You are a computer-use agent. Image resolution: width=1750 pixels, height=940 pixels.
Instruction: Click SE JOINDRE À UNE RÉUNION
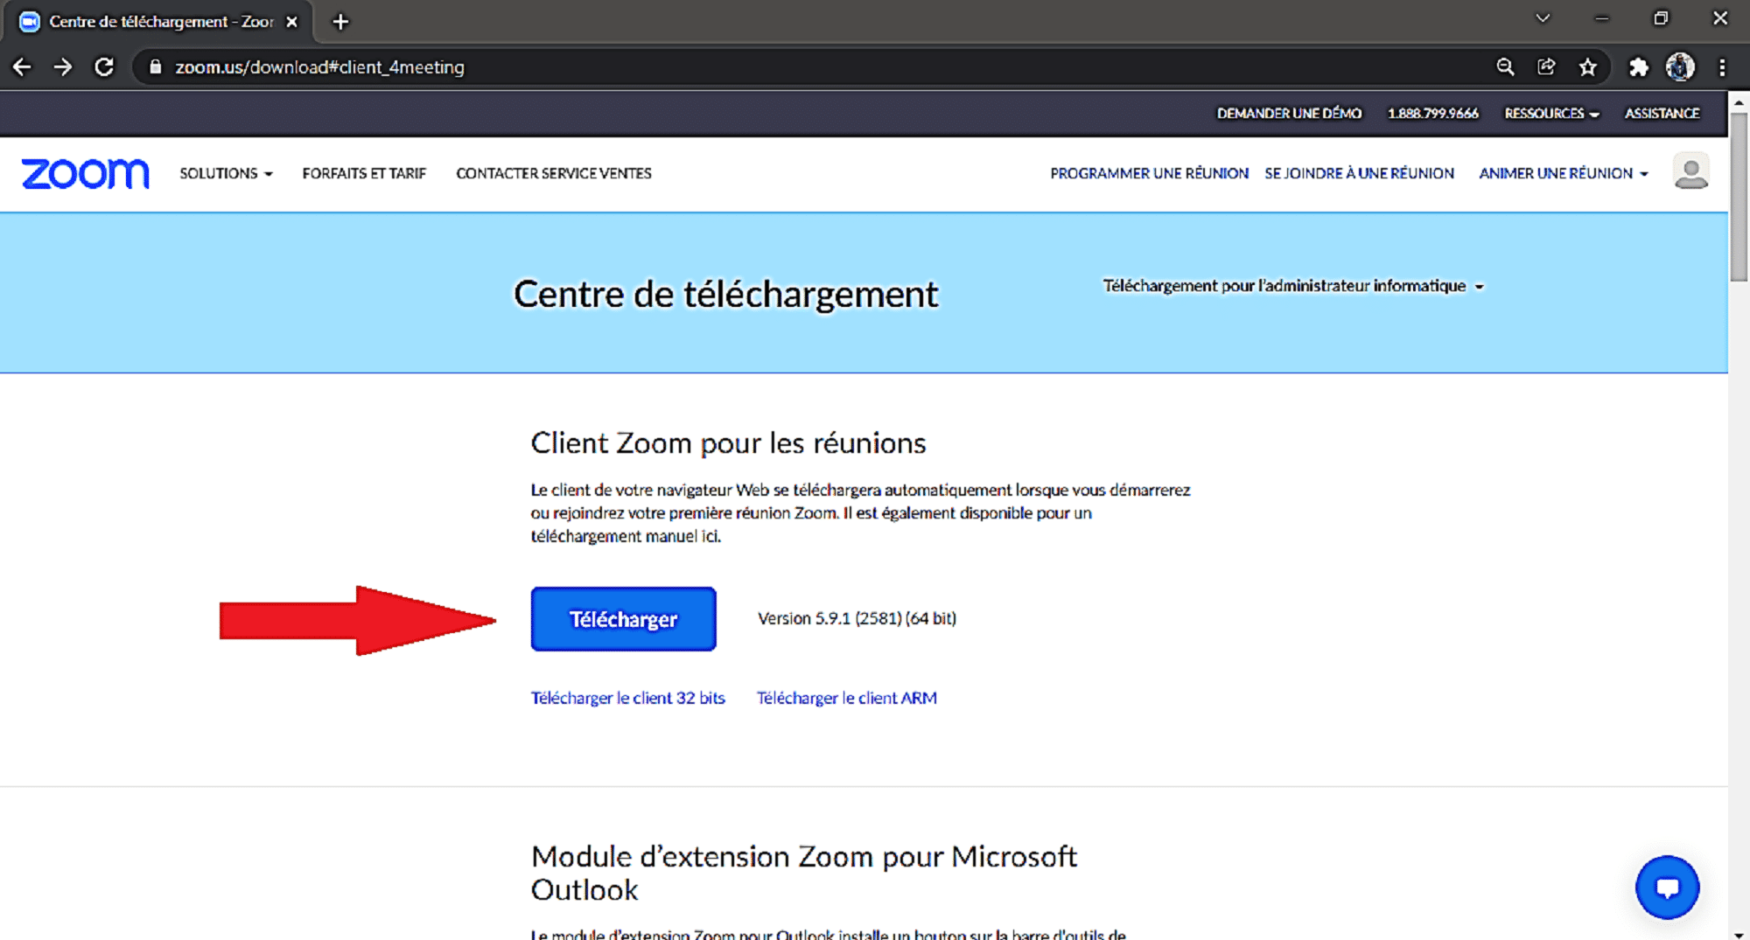click(1359, 173)
